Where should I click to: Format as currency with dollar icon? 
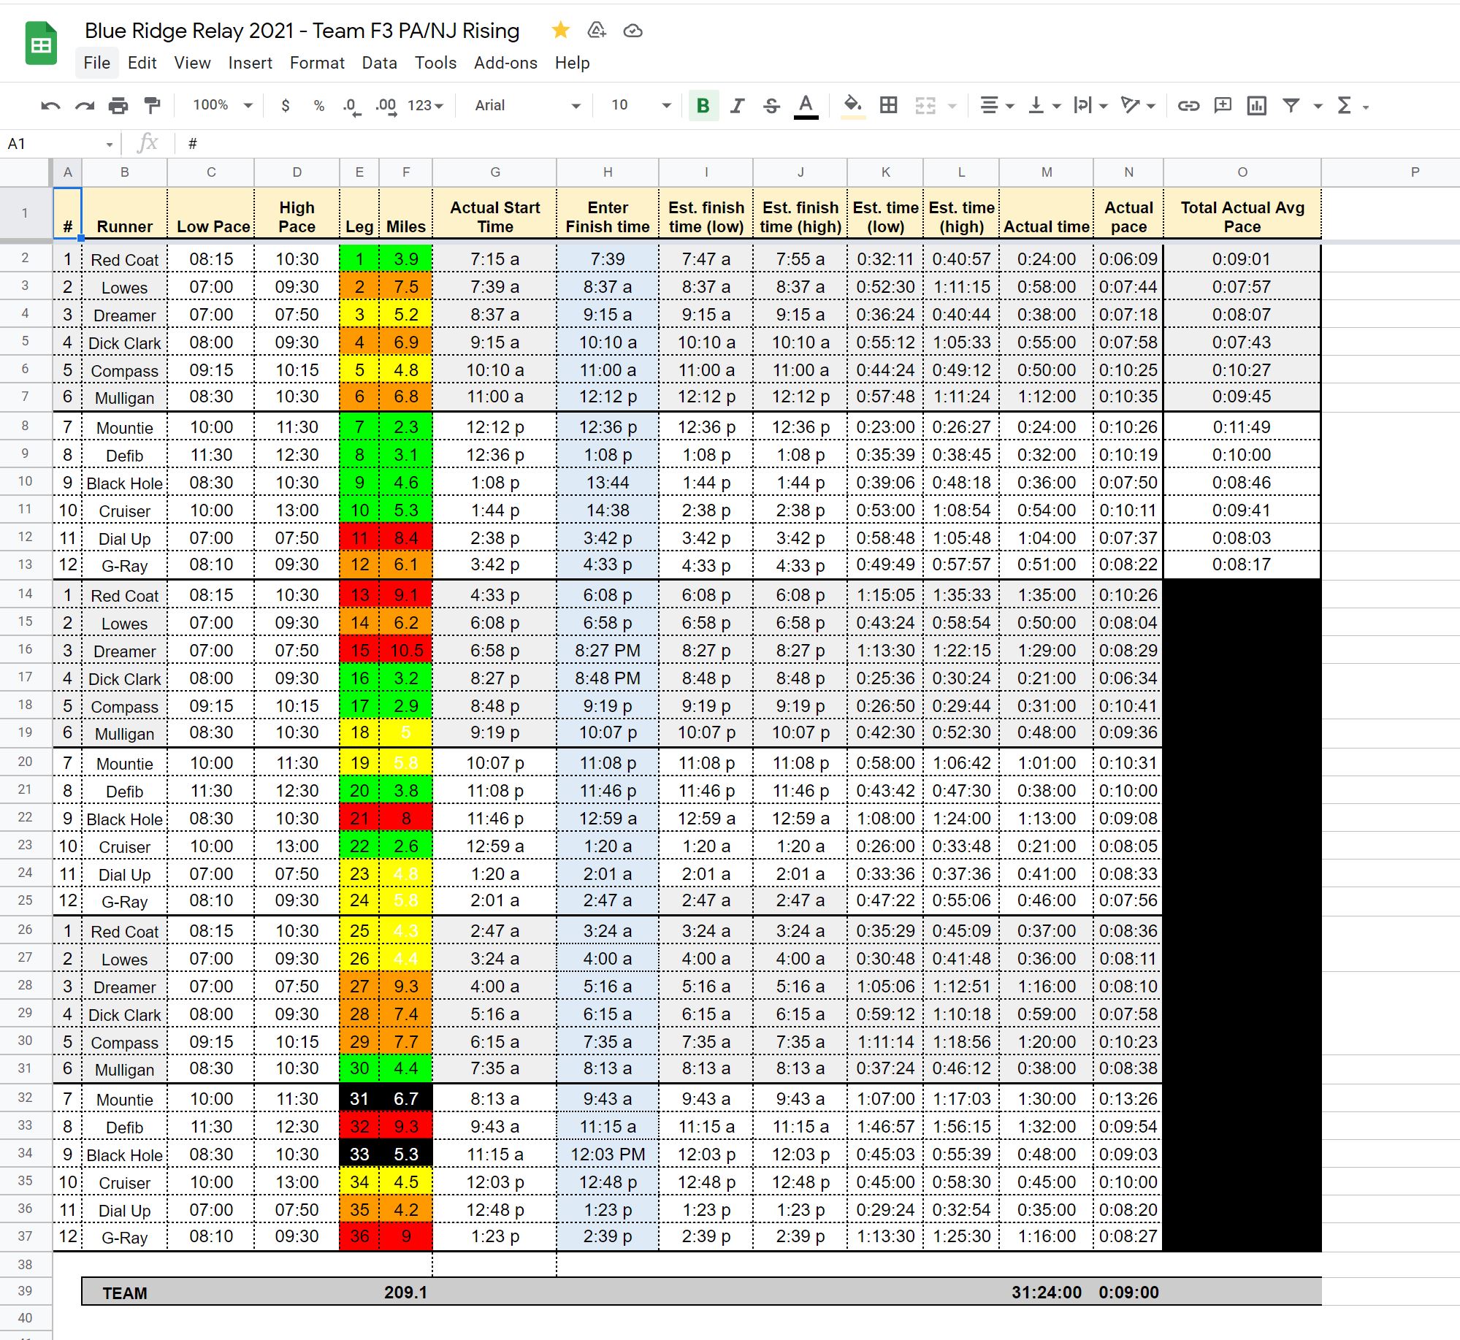286,106
